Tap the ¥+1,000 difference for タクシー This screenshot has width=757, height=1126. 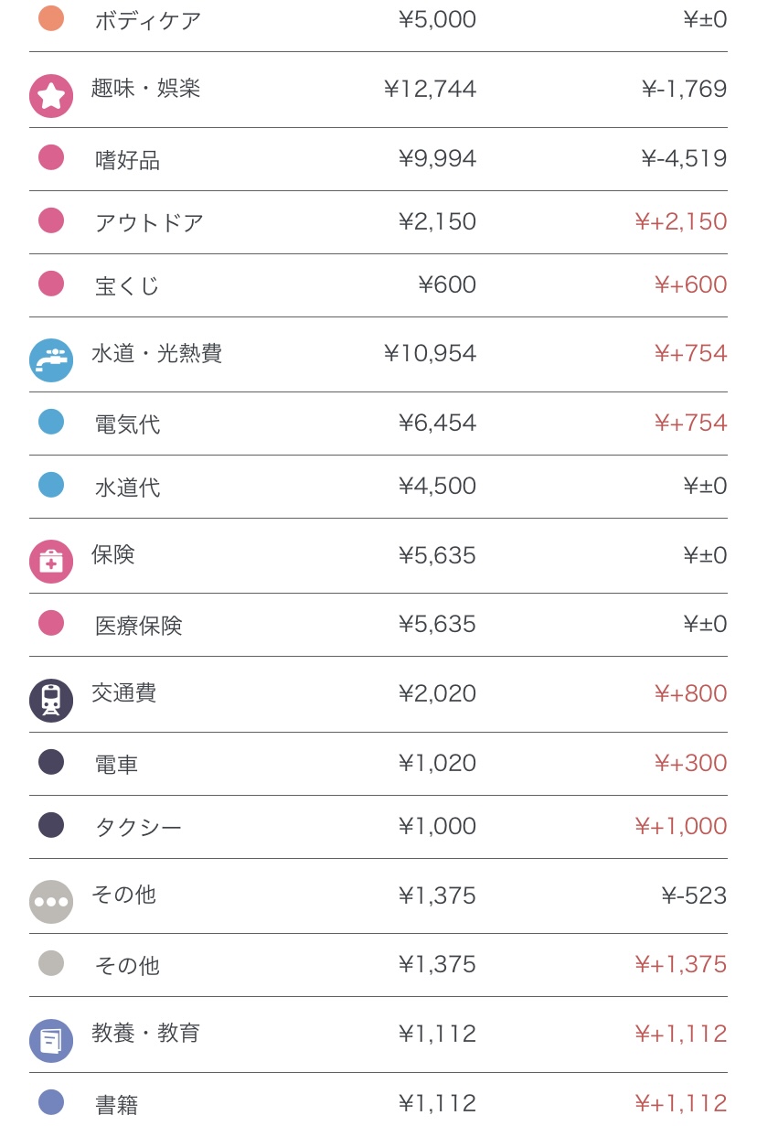(x=681, y=826)
